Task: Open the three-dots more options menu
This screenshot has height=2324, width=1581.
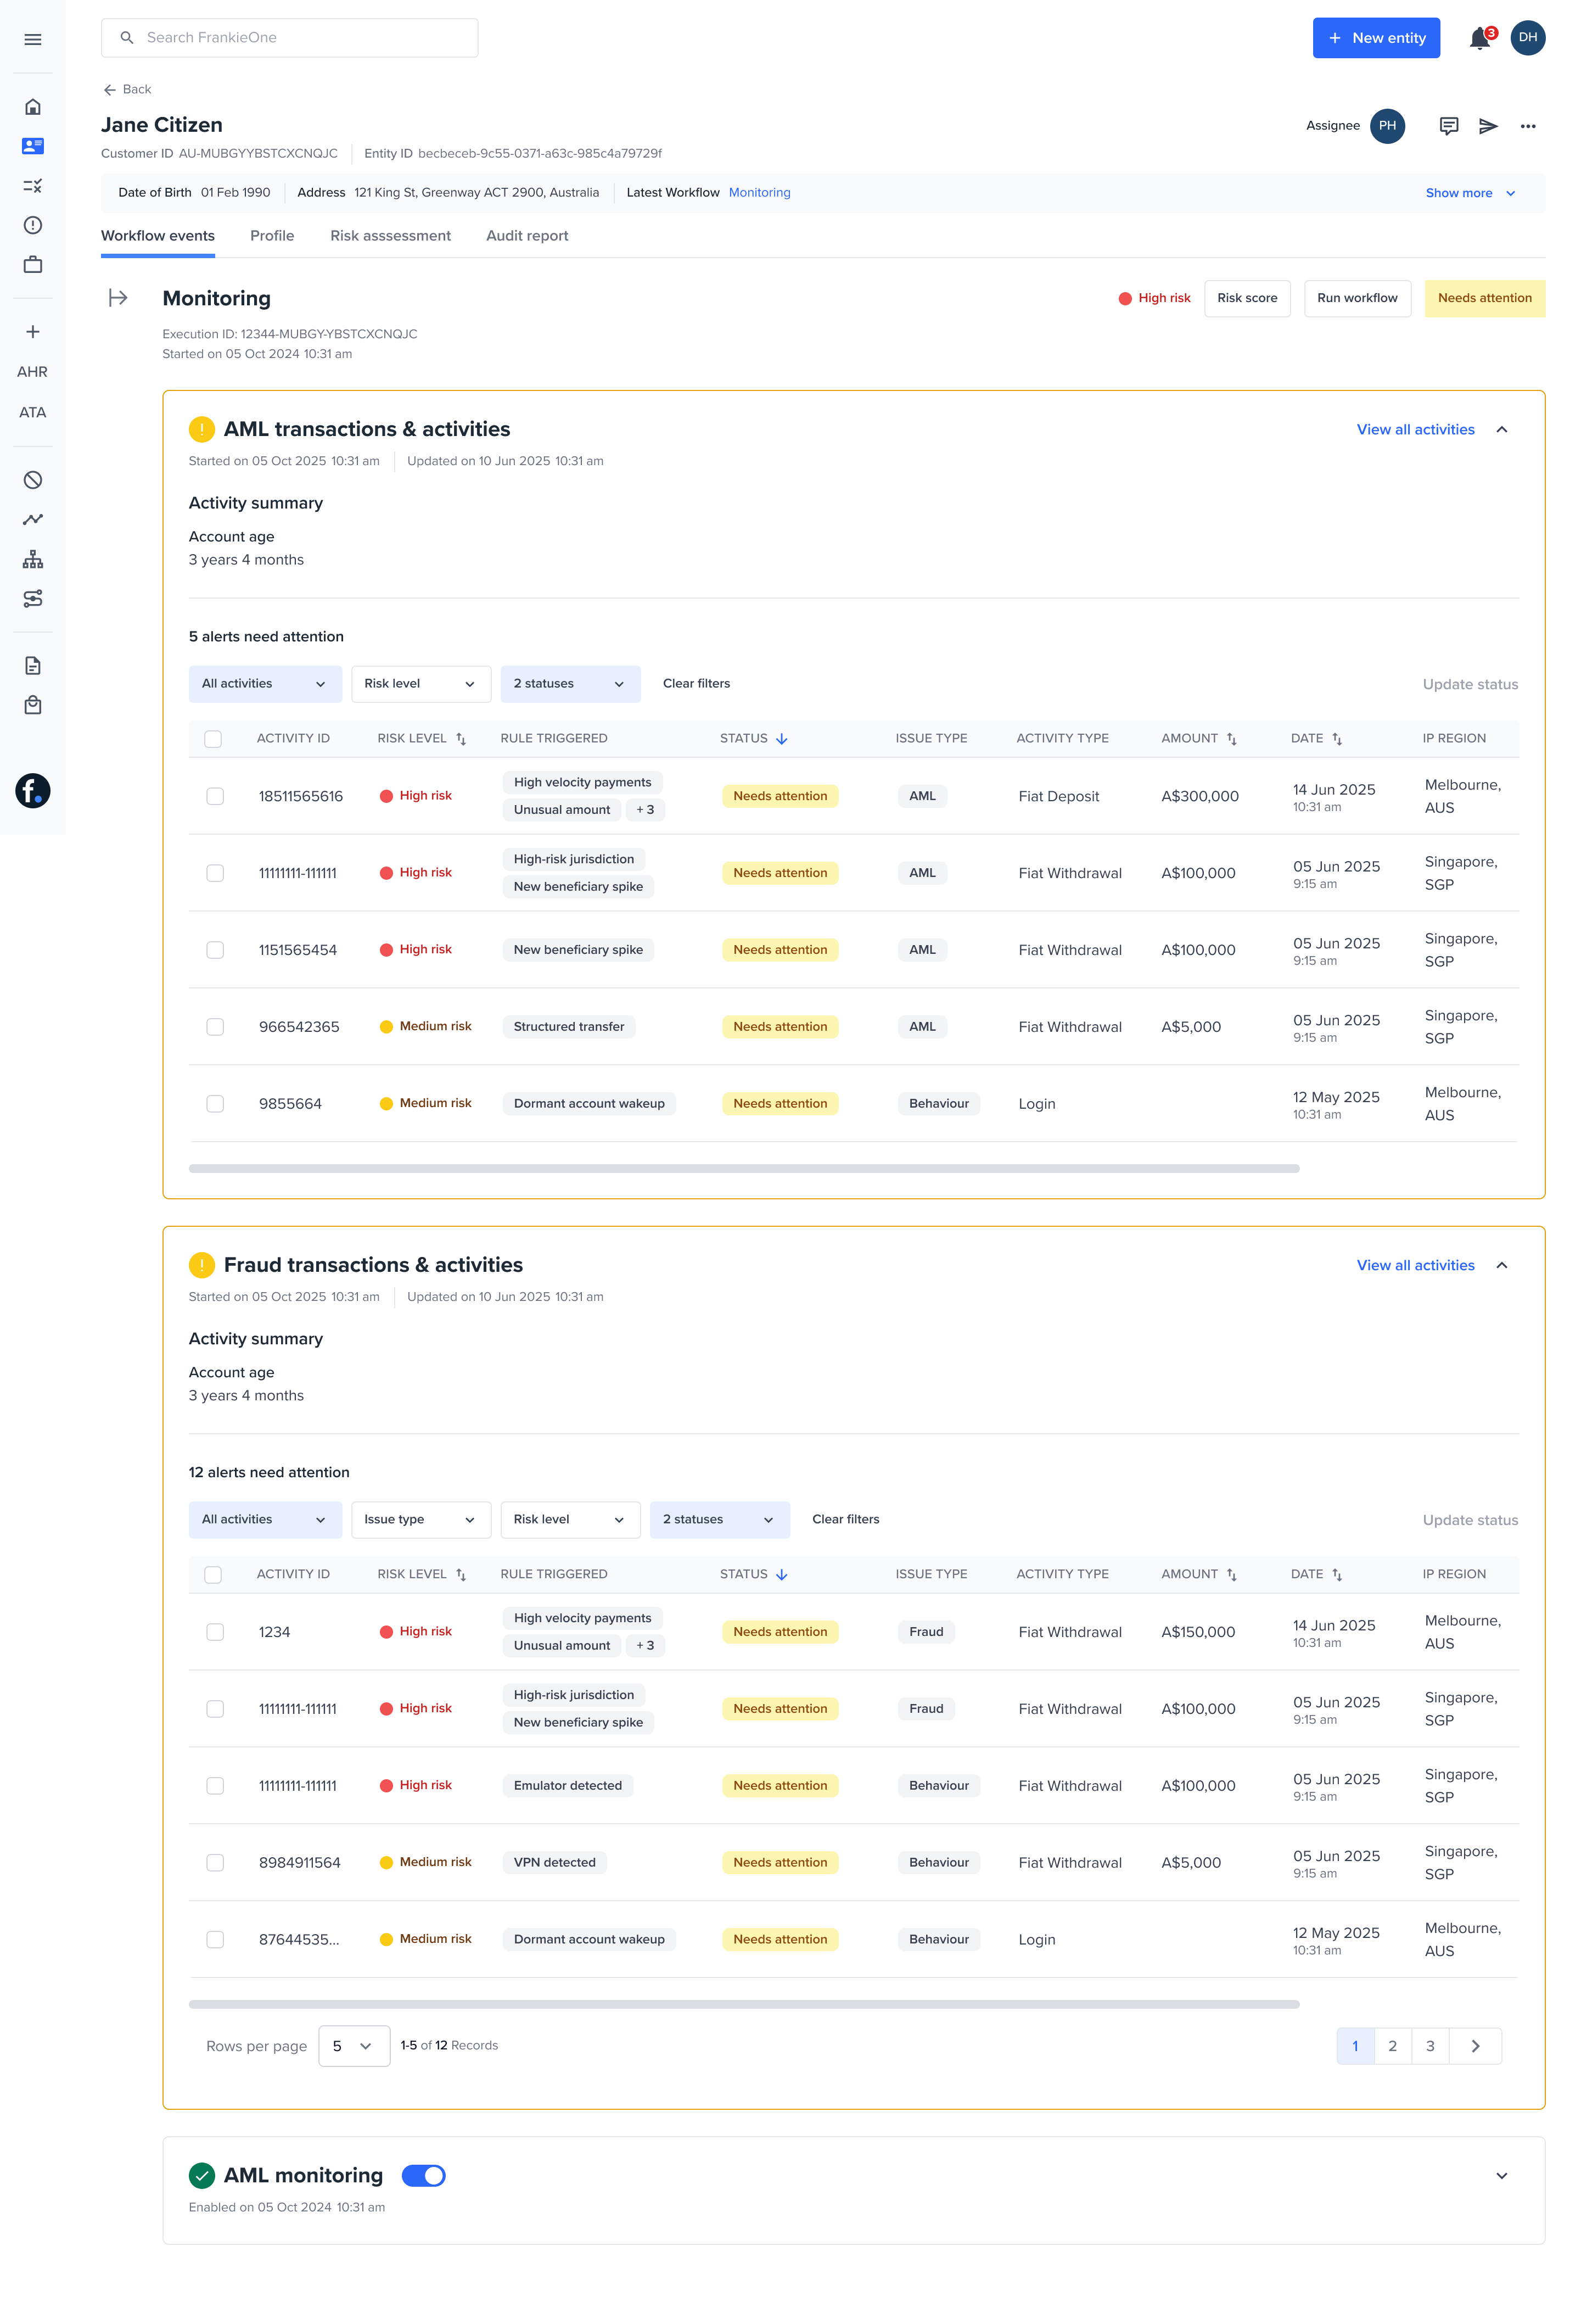Action: pos(1527,126)
